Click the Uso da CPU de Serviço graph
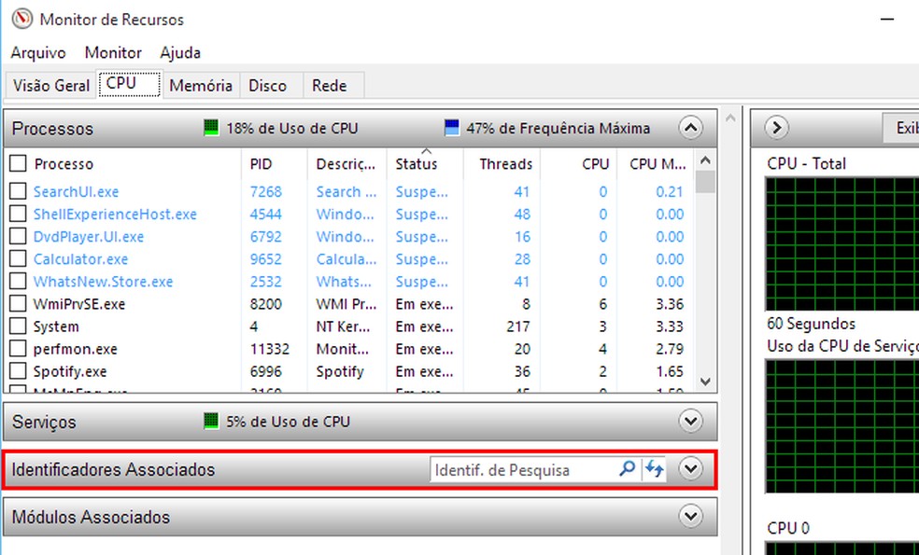Image resolution: width=919 pixels, height=555 pixels. 842,425
